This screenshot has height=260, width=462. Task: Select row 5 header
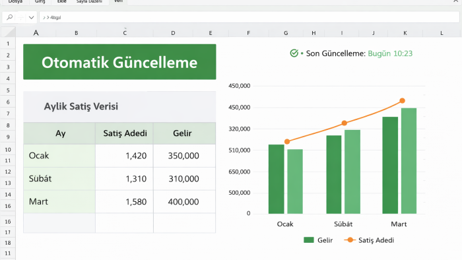point(8,90)
